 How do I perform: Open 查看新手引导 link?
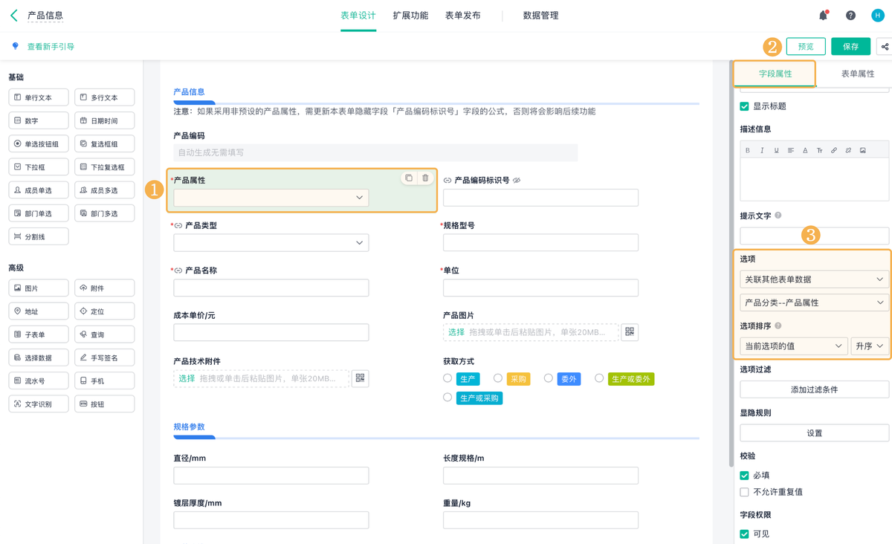click(51, 47)
